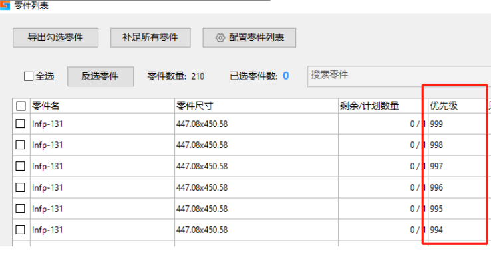
Task: Check the Infp-131 row with priority 996
Action: tap(21, 187)
